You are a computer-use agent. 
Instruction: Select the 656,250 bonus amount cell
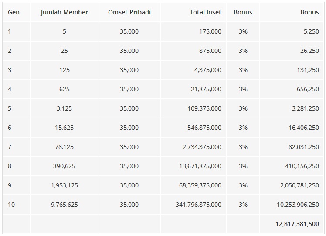point(308,89)
